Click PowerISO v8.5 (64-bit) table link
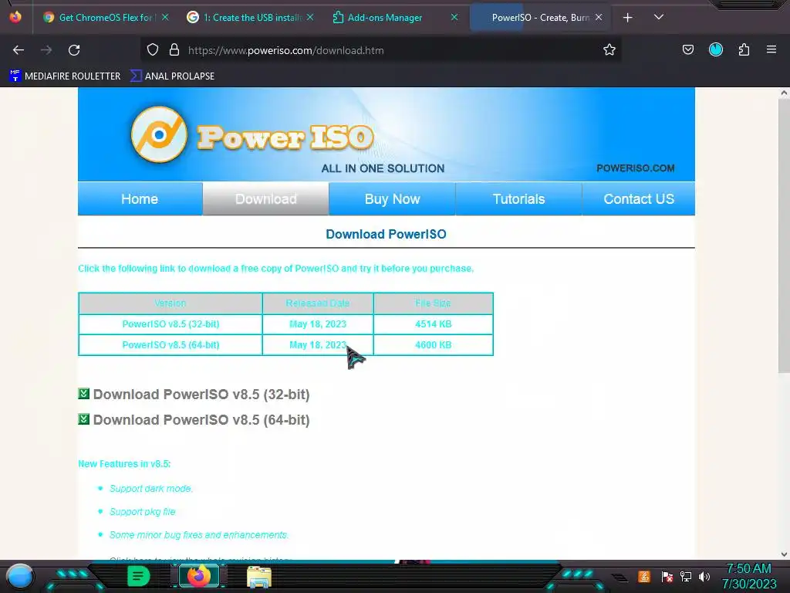 (x=170, y=345)
